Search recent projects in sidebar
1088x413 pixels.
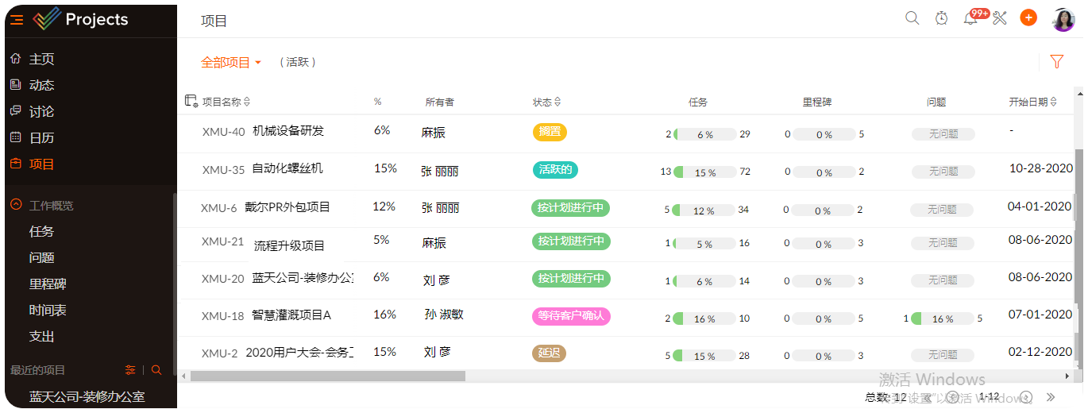[156, 370]
